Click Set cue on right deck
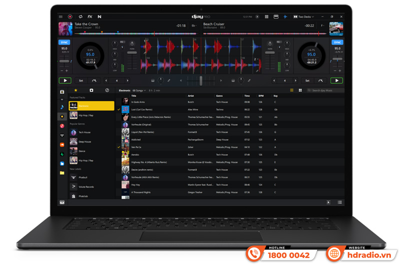 [307, 81]
